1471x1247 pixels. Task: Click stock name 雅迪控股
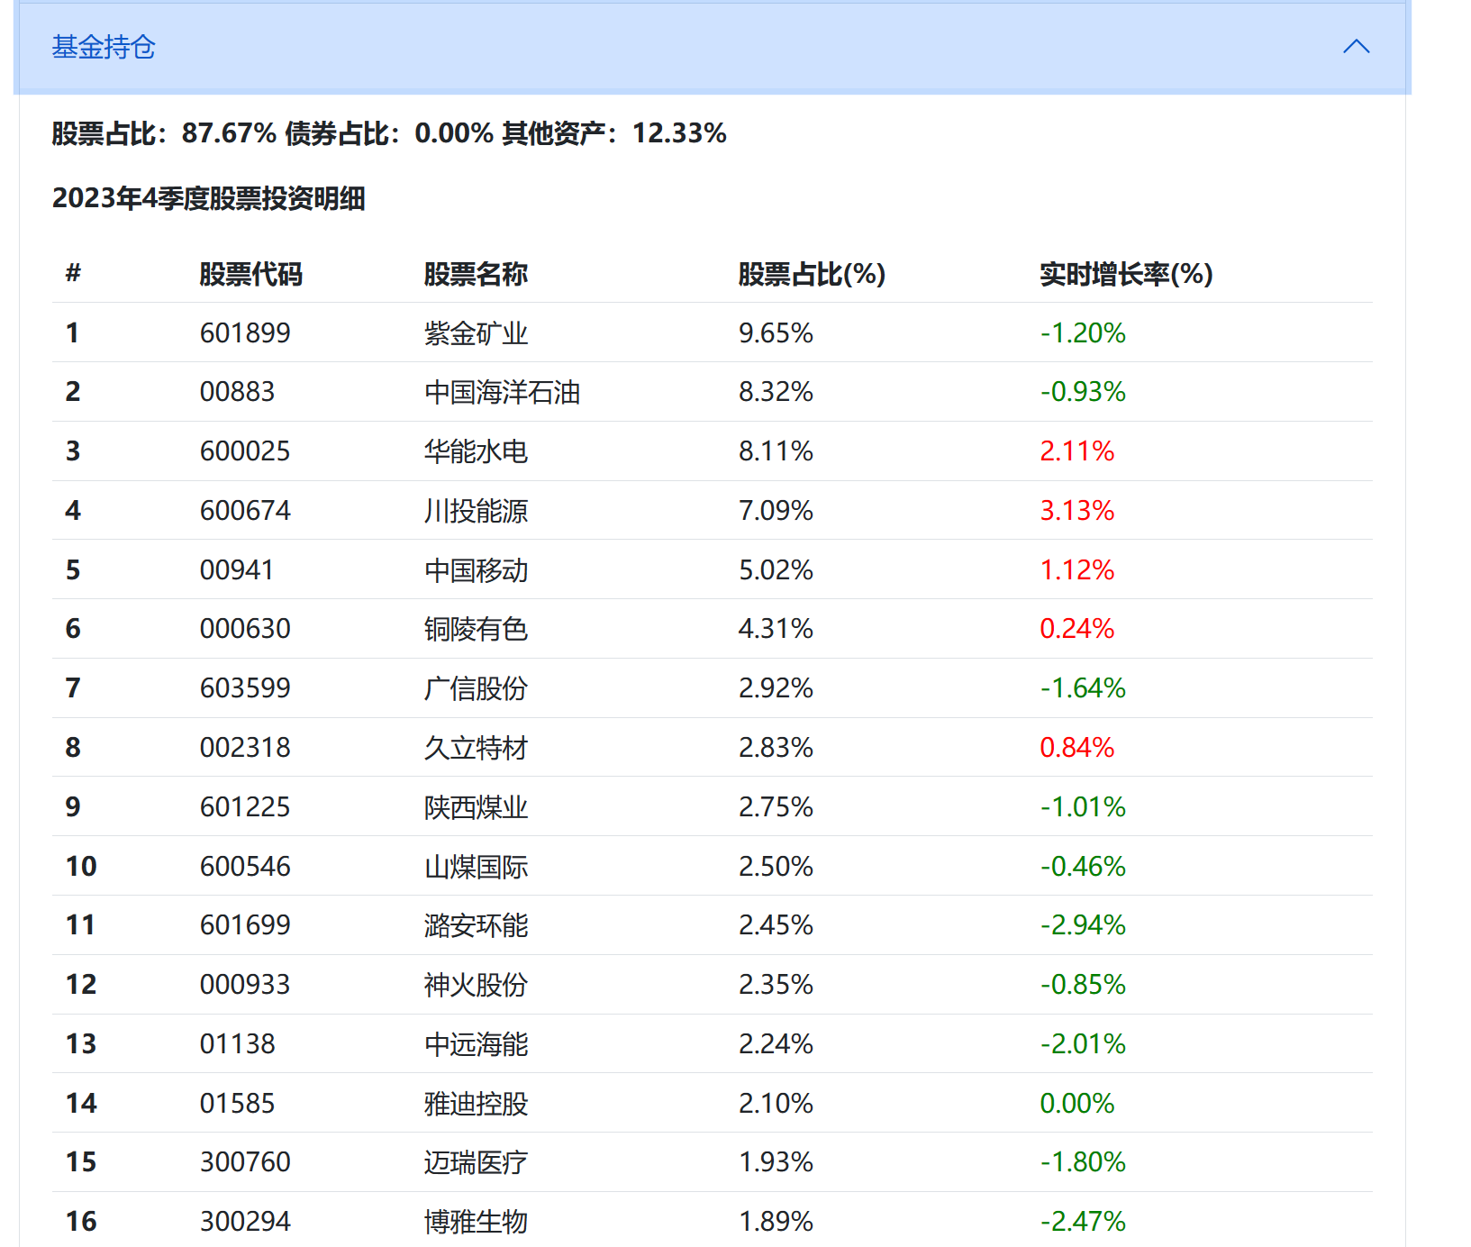476,1104
